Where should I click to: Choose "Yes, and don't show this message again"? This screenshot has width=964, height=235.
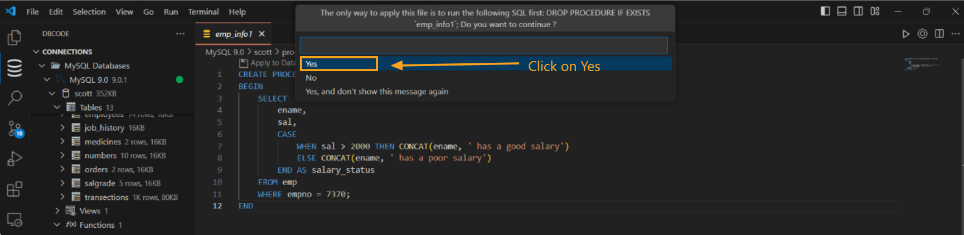coord(376,92)
